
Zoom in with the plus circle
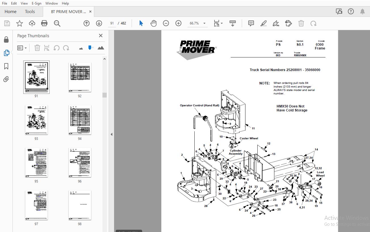coord(178,23)
